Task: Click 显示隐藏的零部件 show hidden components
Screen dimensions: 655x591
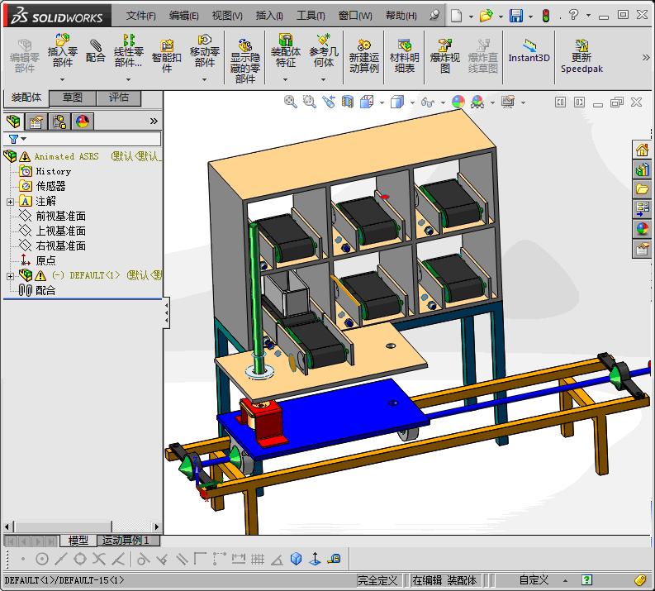Action: (245, 61)
